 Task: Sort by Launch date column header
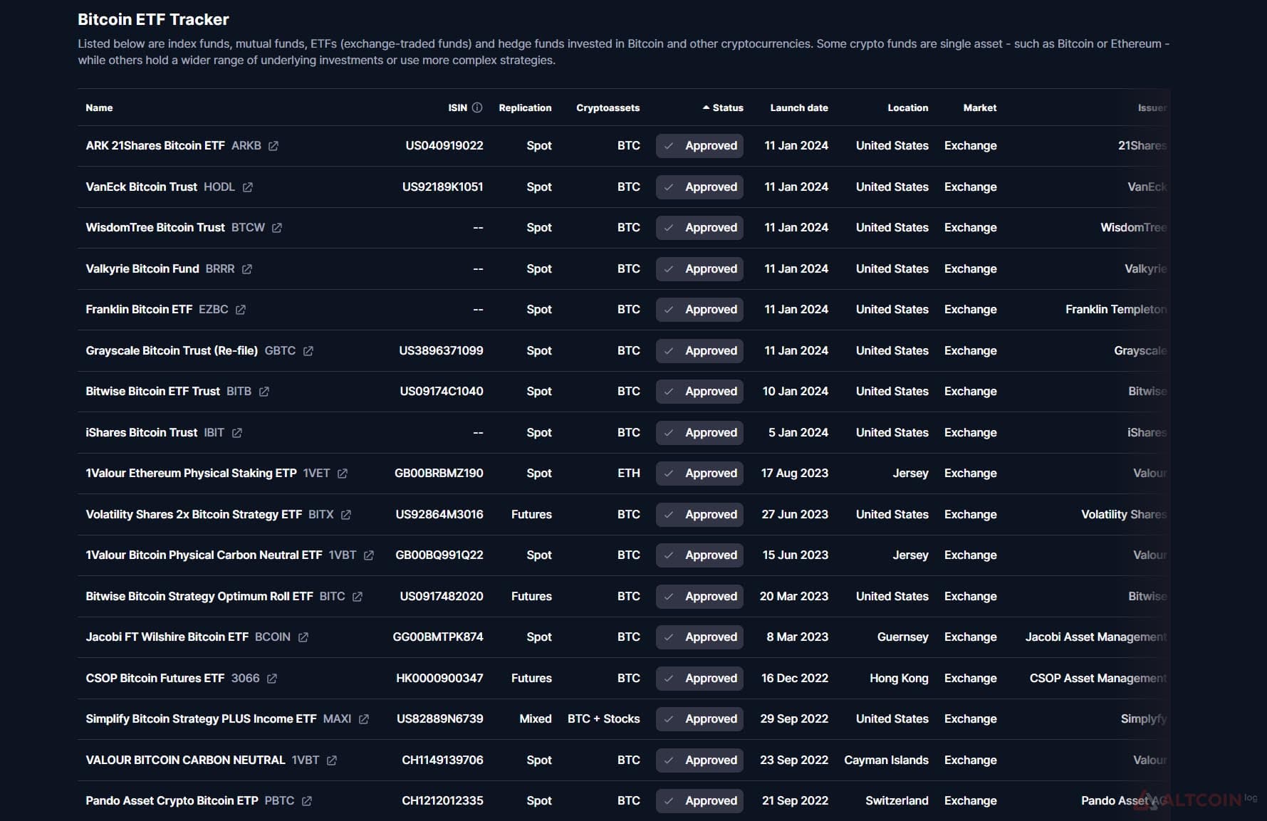799,108
